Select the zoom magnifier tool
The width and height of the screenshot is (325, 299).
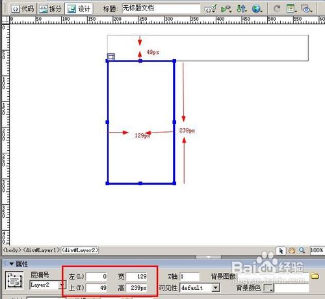302,251
